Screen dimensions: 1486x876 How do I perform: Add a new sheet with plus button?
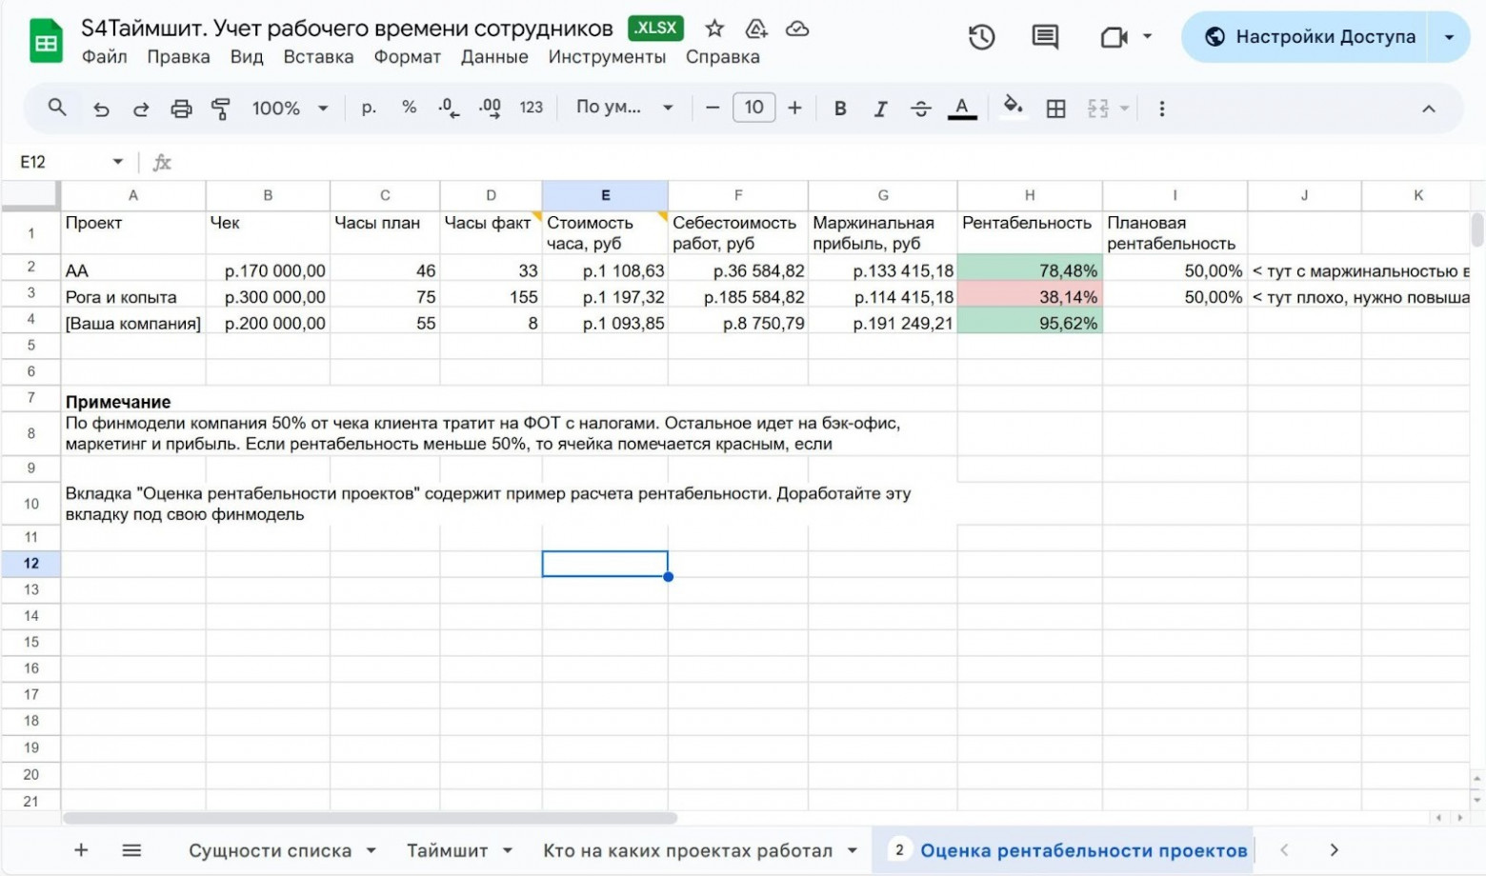pyautogui.click(x=81, y=850)
